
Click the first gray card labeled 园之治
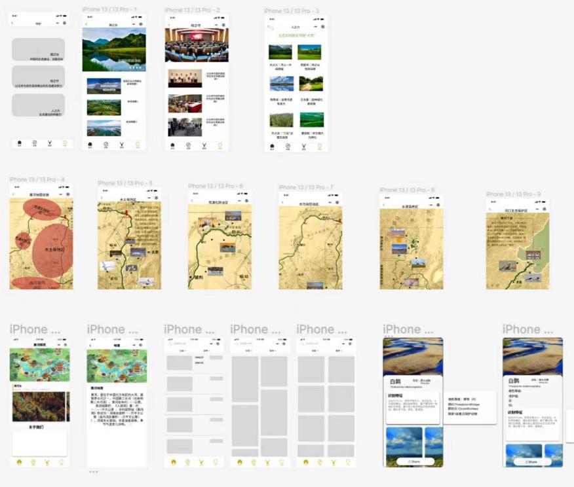point(39,50)
